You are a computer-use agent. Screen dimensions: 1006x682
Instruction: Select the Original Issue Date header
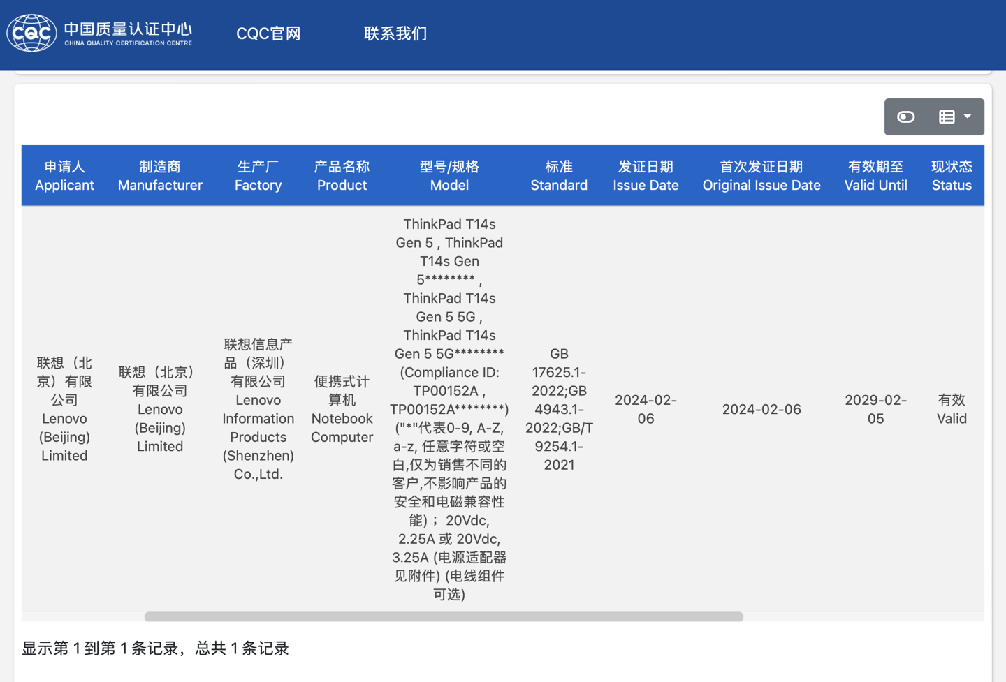[761, 176]
